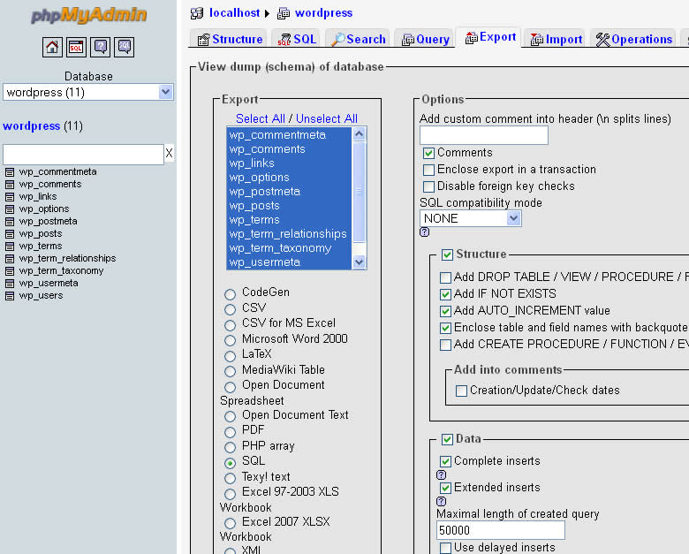The height and width of the screenshot is (554, 689).
Task: Enable Enclose export in a transaction
Action: (429, 170)
